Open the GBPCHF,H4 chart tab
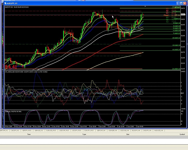 [x=101, y=130]
